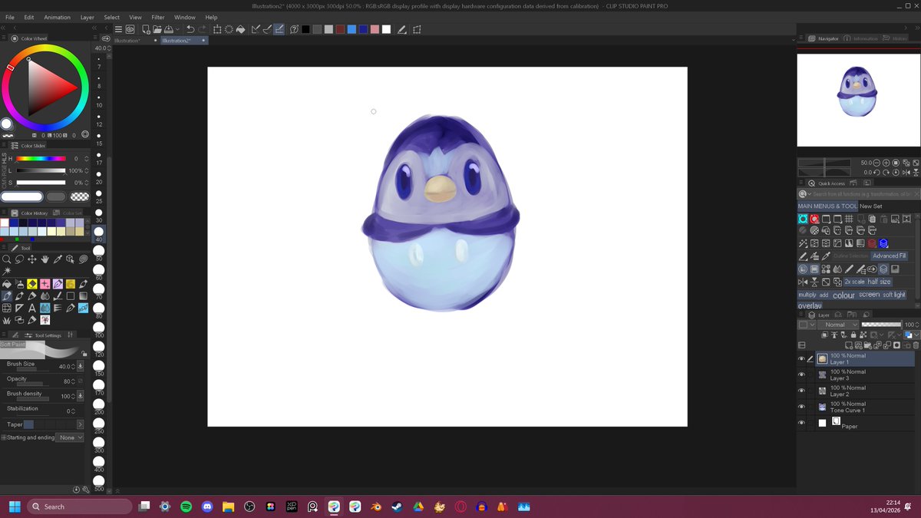This screenshot has width=921, height=518.
Task: Click the new raster layer icon
Action: (x=849, y=345)
